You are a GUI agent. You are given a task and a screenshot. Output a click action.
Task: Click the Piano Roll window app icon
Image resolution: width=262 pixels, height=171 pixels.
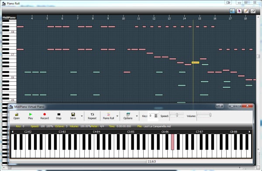3,3
